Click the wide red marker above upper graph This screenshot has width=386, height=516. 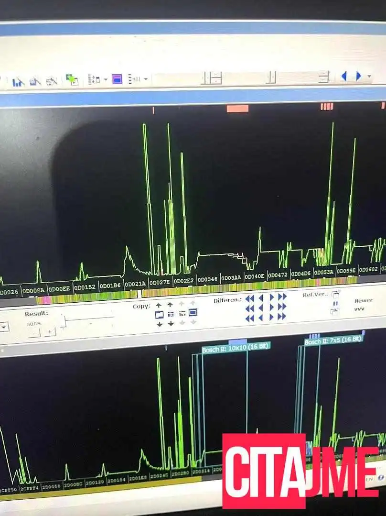click(x=238, y=109)
